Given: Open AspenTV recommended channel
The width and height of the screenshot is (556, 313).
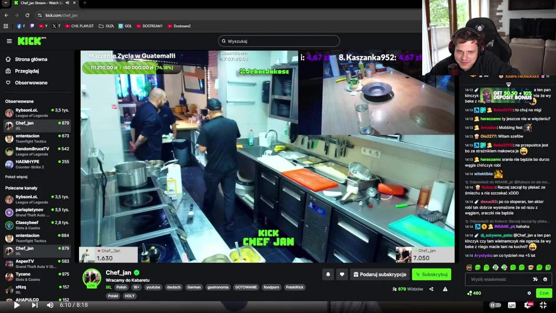Looking at the screenshot, I should (x=37, y=264).
